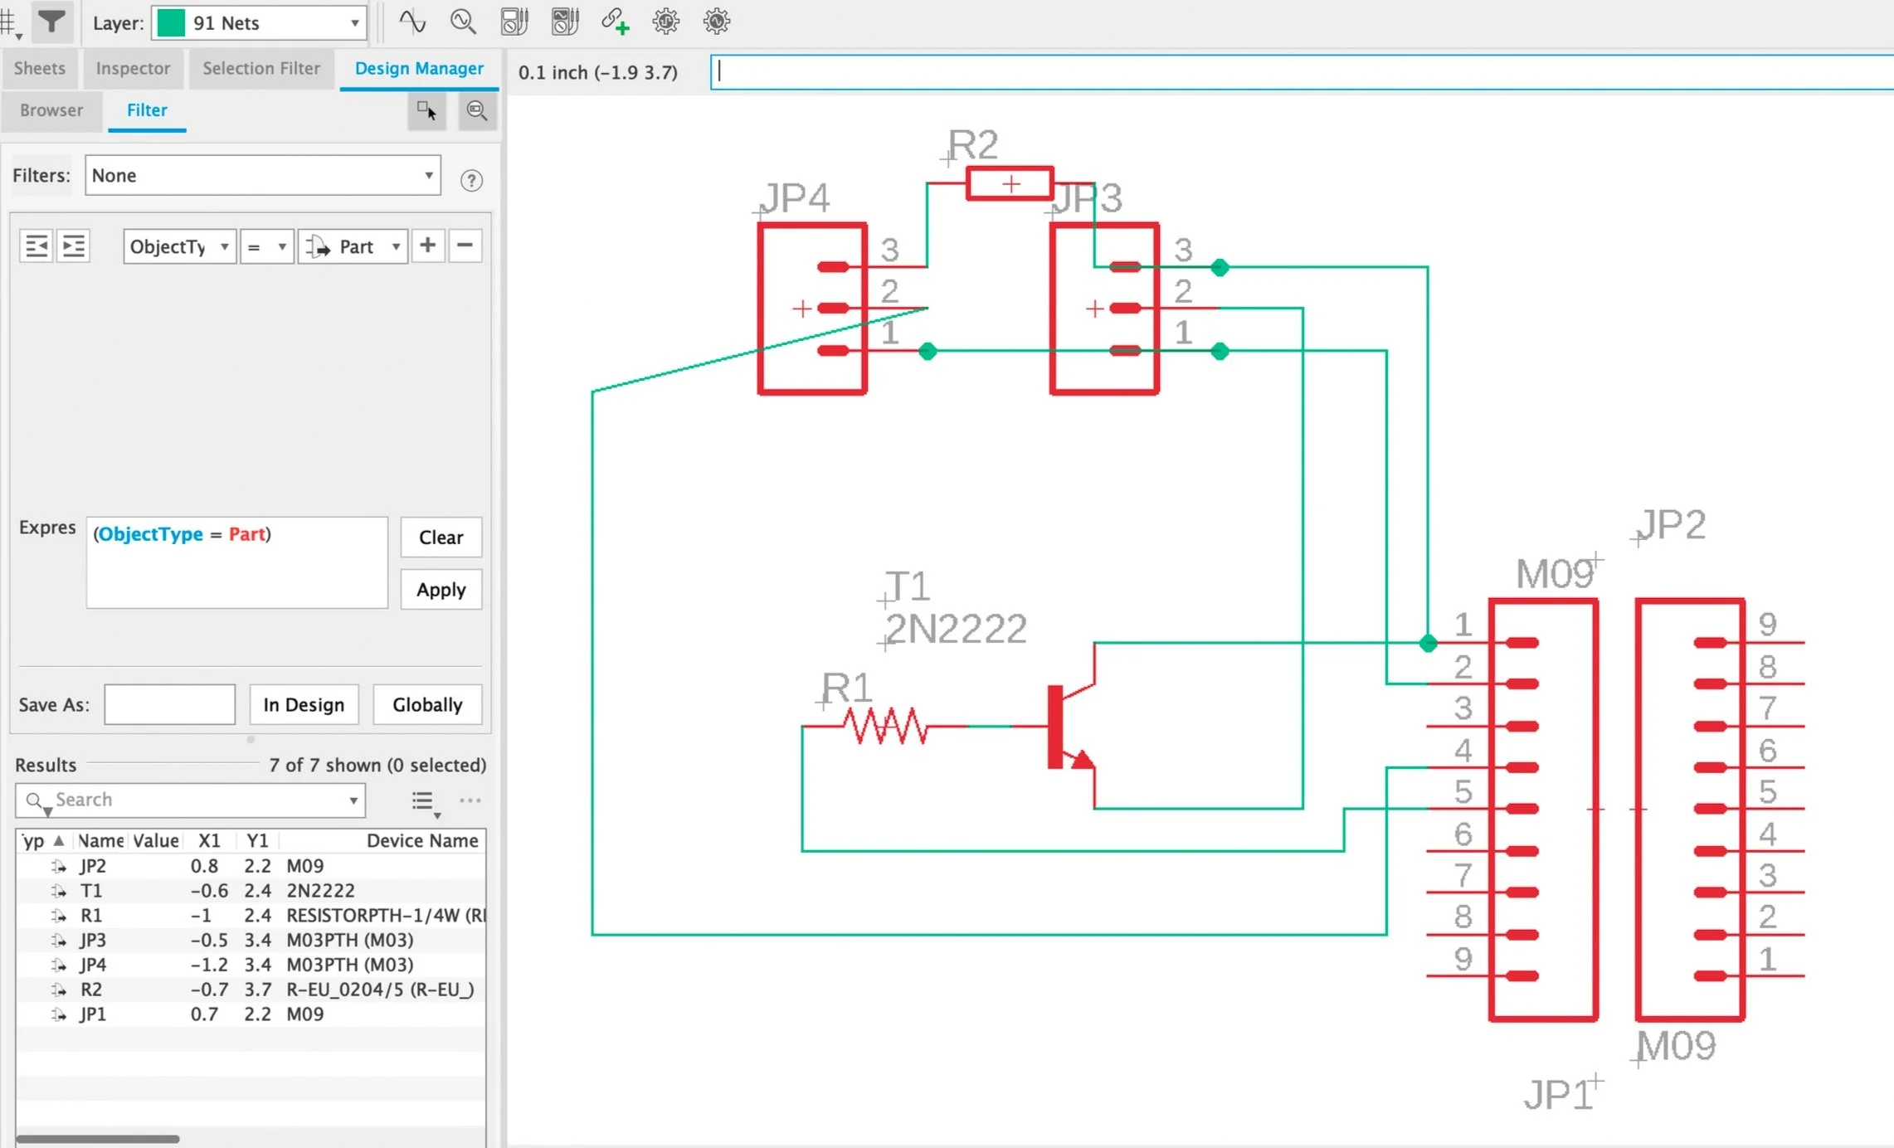Switch to the Inspector tab

(133, 68)
